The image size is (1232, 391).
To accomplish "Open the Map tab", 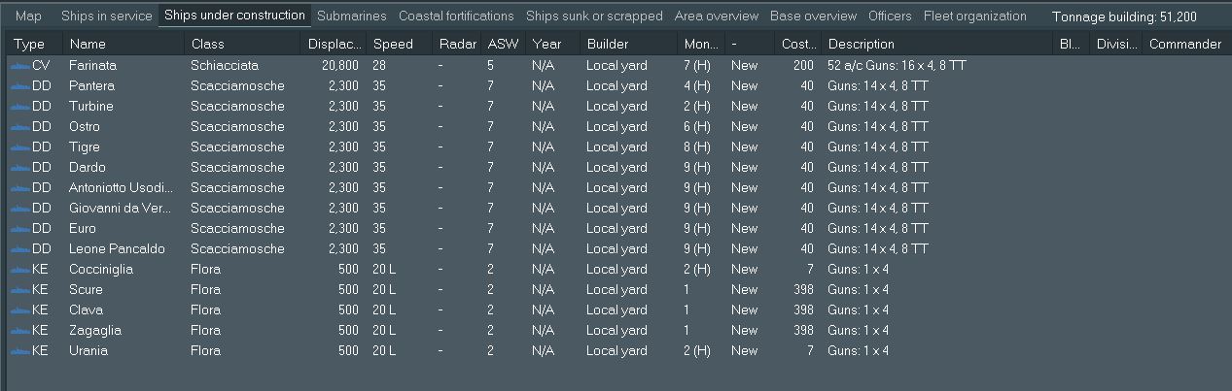I will click(x=29, y=16).
